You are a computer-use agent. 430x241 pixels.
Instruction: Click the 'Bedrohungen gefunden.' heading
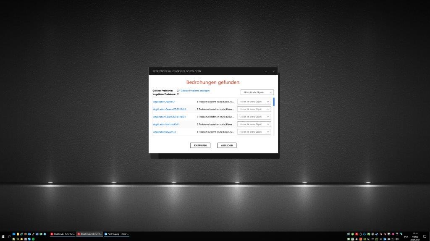(213, 82)
